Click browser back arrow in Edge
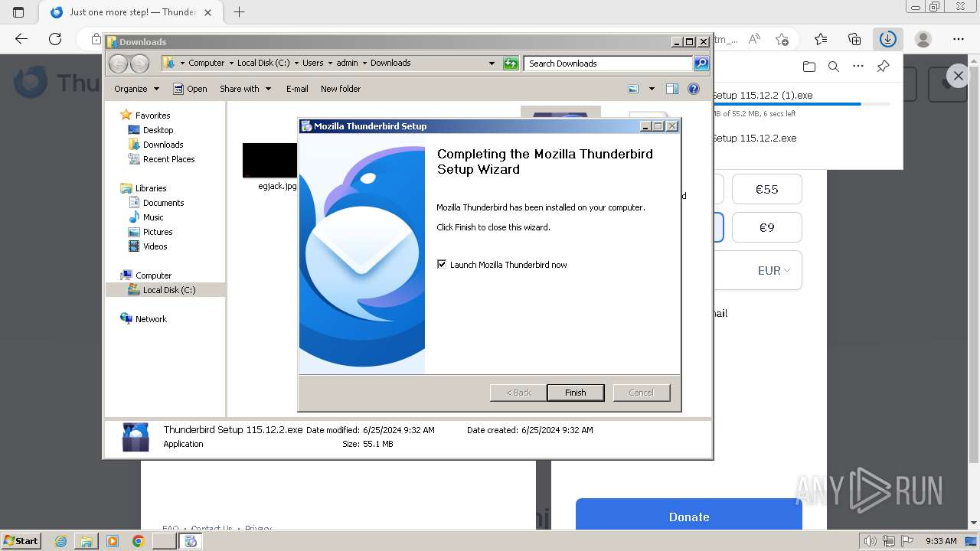980x551 pixels. pos(21,39)
